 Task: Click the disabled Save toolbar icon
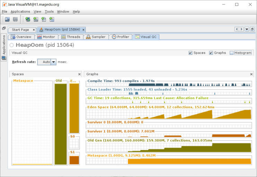(15, 19)
